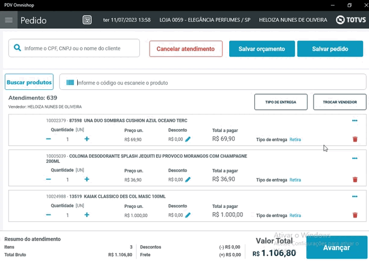Focus the customer CPF, CNPJ search field
Image resolution: width=369 pixels, height=264 pixels.
tap(80, 48)
